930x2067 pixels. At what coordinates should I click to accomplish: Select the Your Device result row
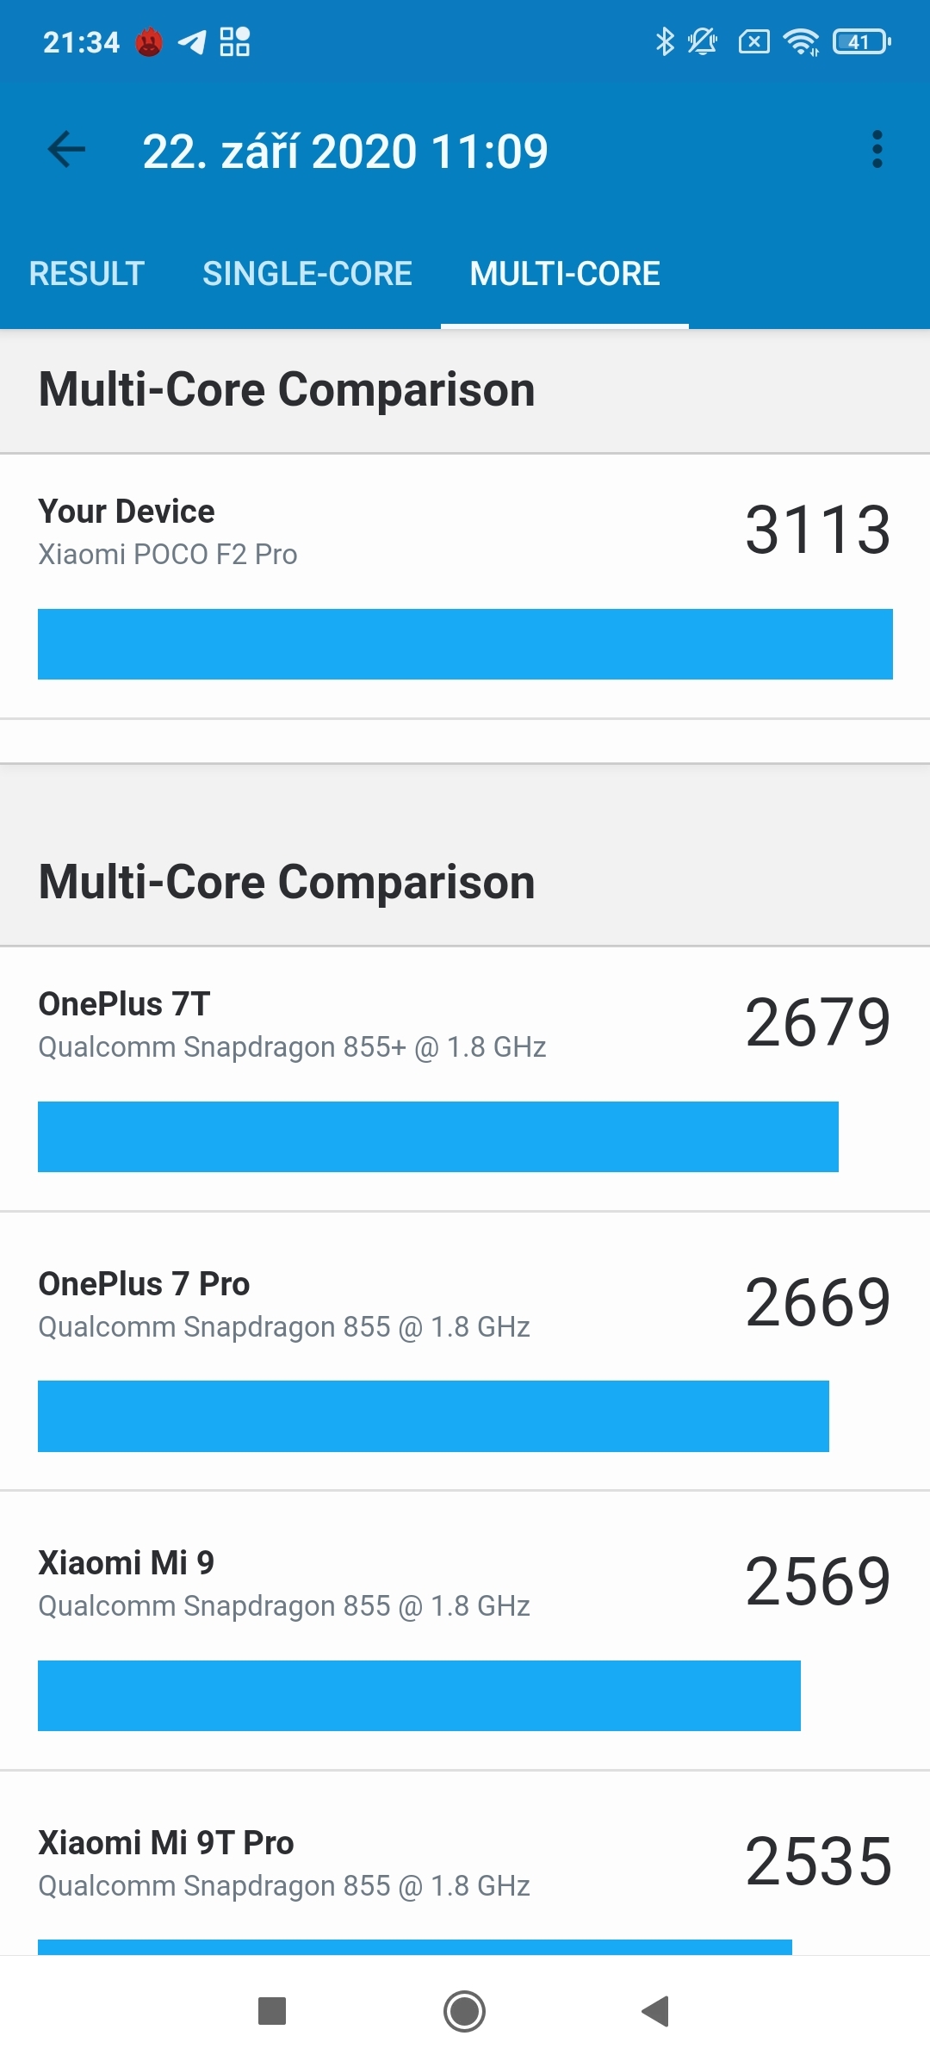tap(465, 577)
